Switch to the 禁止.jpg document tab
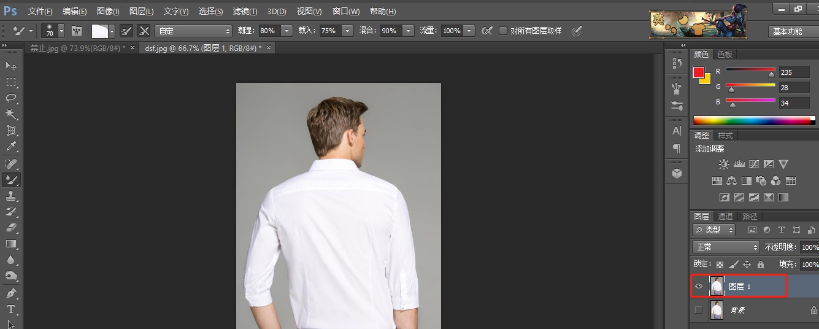Image resolution: width=819 pixels, height=329 pixels. click(77, 48)
